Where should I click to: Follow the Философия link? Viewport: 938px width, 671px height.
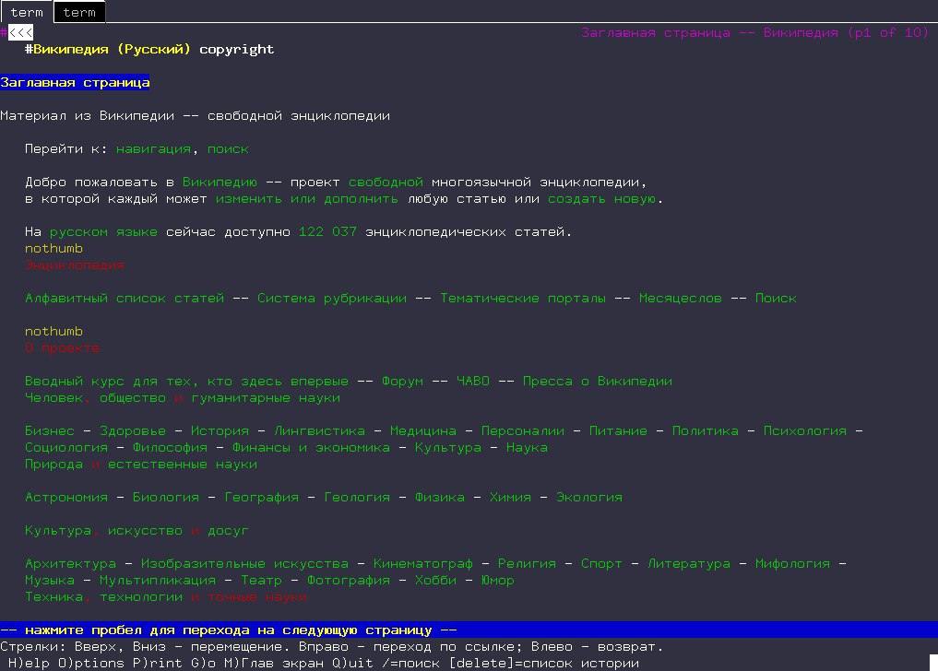pos(170,447)
